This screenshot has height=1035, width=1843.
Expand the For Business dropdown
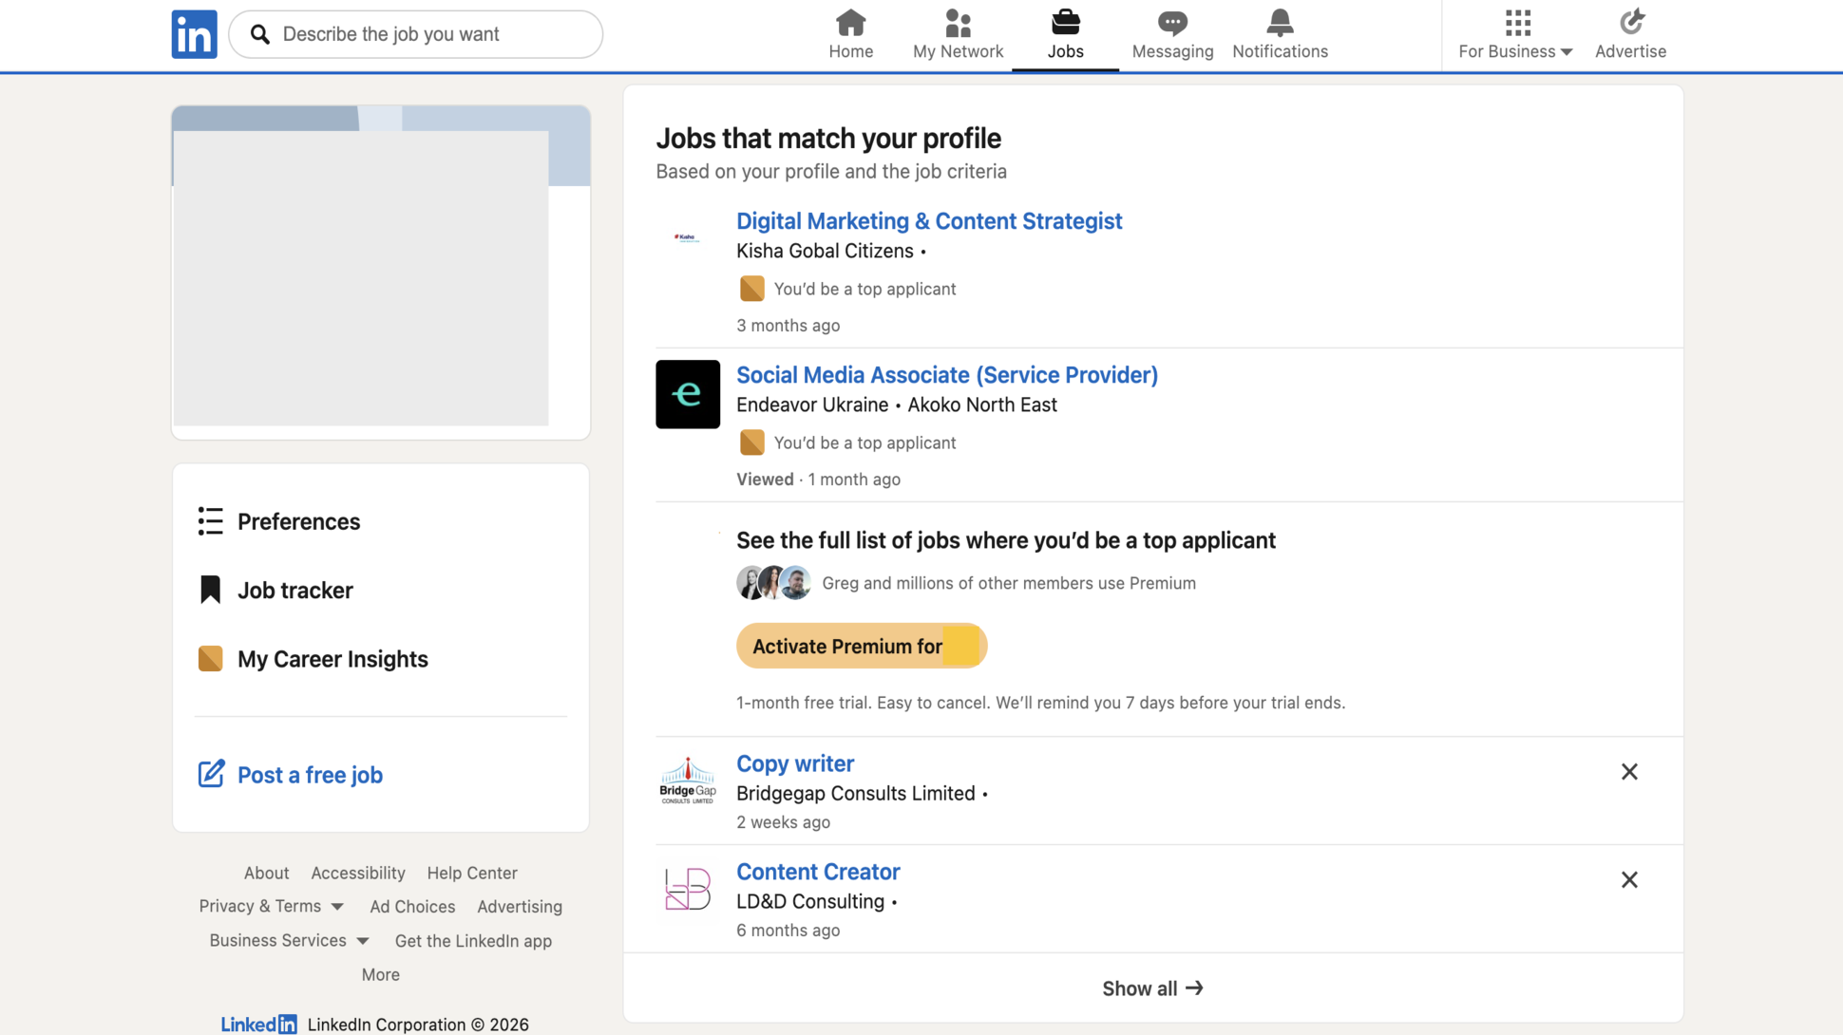coord(1515,51)
